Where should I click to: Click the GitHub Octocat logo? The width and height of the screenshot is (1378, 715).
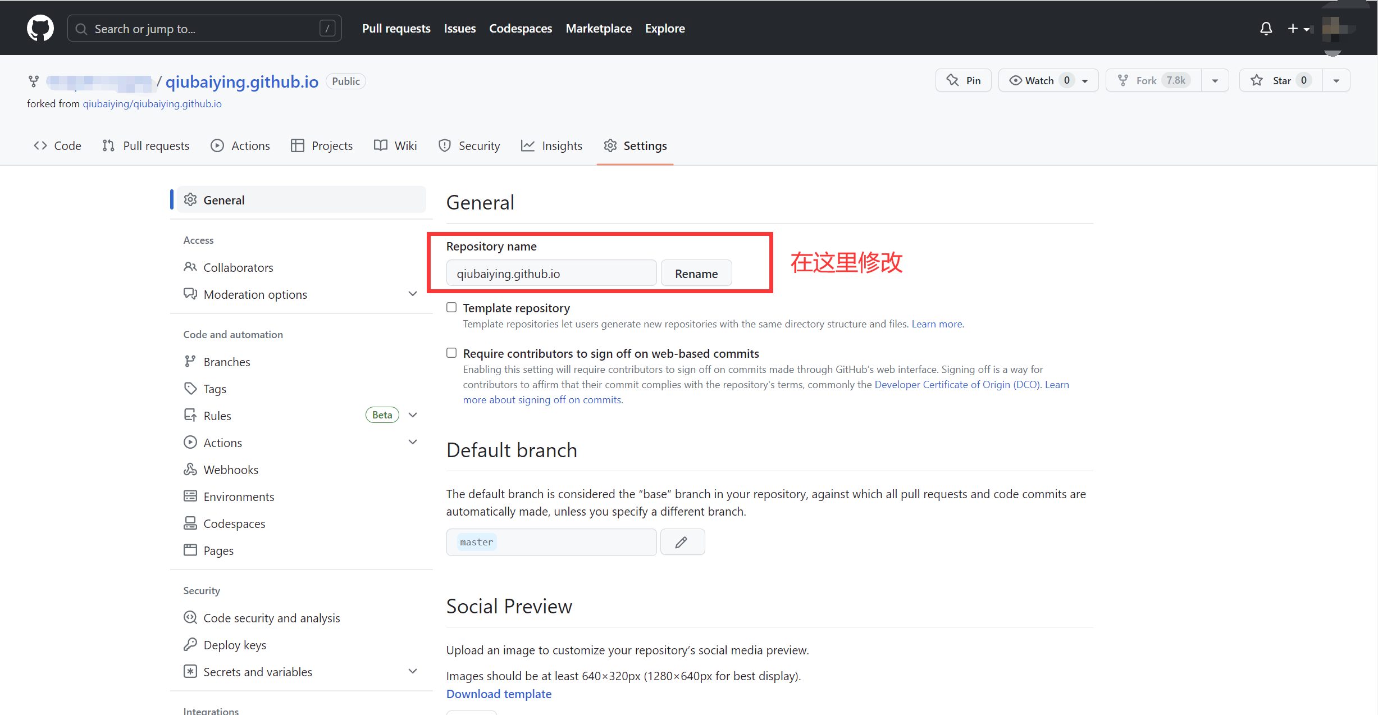[40, 28]
